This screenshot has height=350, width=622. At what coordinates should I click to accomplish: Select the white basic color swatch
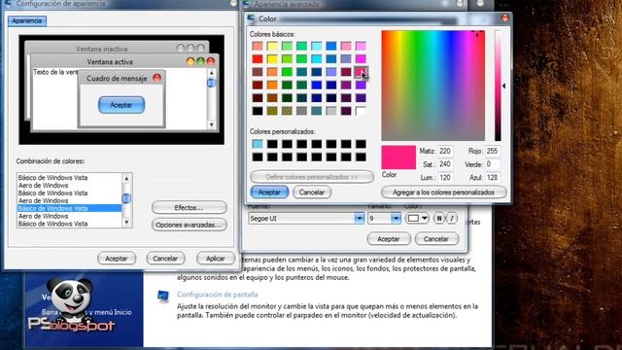tap(361, 111)
